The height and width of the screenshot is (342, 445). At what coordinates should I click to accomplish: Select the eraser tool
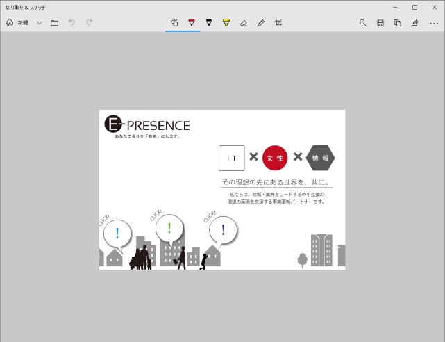tap(244, 23)
